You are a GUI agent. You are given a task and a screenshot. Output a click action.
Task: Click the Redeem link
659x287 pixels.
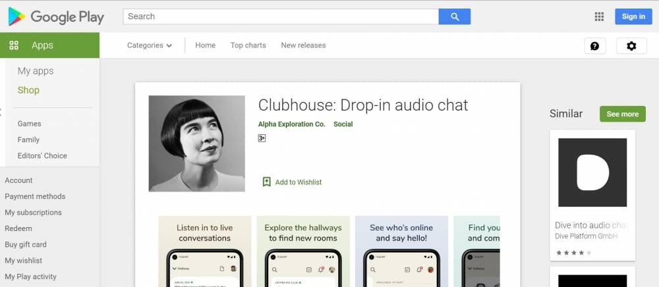point(18,228)
